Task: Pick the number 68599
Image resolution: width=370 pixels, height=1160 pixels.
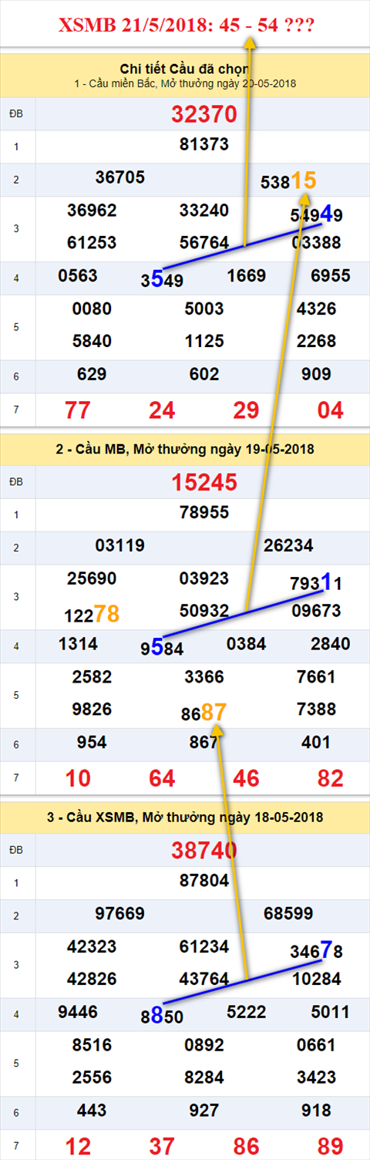Action: 288,913
